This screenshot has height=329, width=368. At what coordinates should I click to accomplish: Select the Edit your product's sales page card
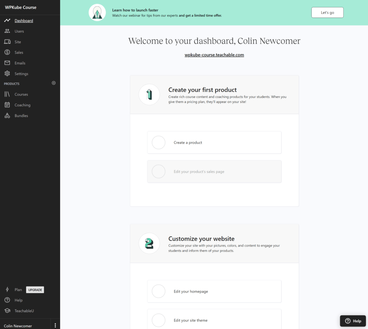(x=214, y=171)
